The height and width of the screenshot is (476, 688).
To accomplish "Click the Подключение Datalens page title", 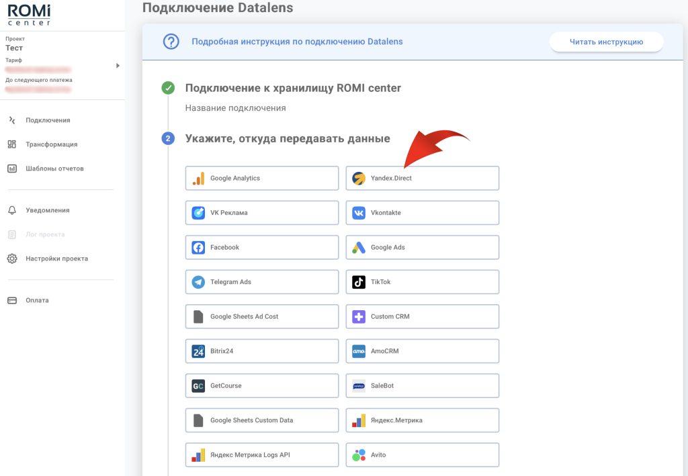I will point(218,8).
